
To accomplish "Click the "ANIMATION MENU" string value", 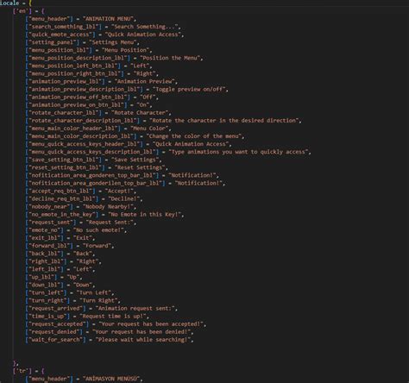I will pyautogui.click(x=108, y=19).
